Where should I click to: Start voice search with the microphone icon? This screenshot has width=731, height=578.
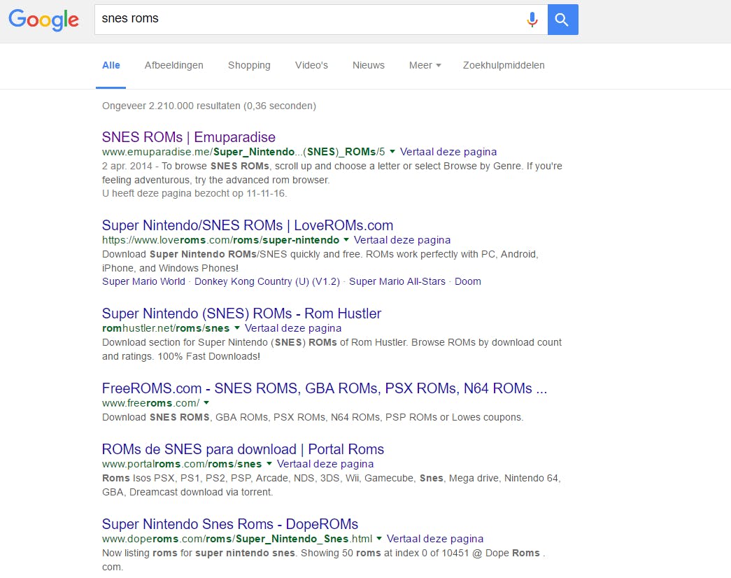tap(532, 20)
